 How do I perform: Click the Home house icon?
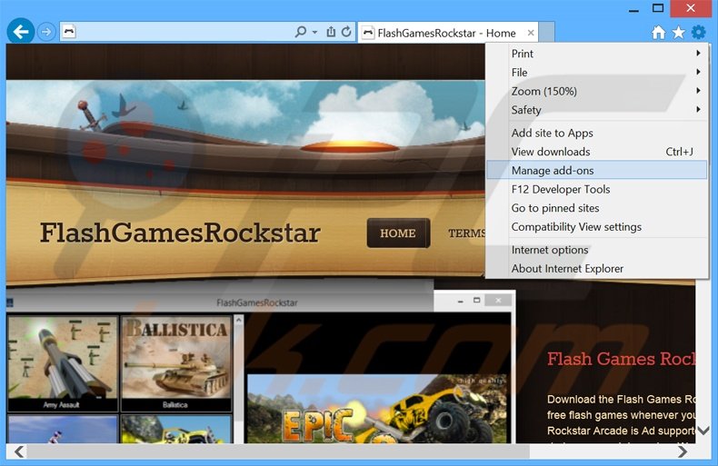click(658, 32)
